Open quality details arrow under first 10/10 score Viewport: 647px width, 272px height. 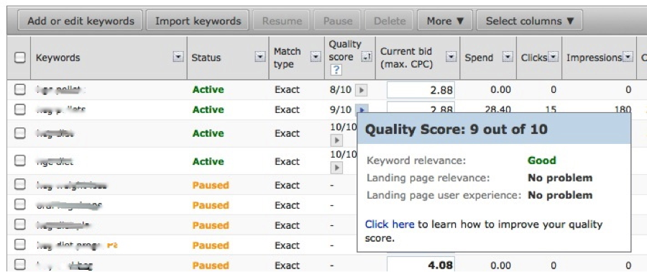[x=336, y=140]
